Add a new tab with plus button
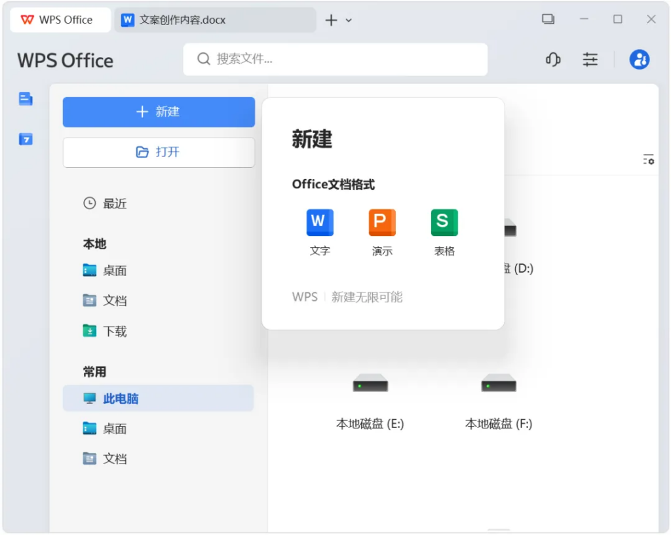671x535 pixels. click(x=331, y=20)
